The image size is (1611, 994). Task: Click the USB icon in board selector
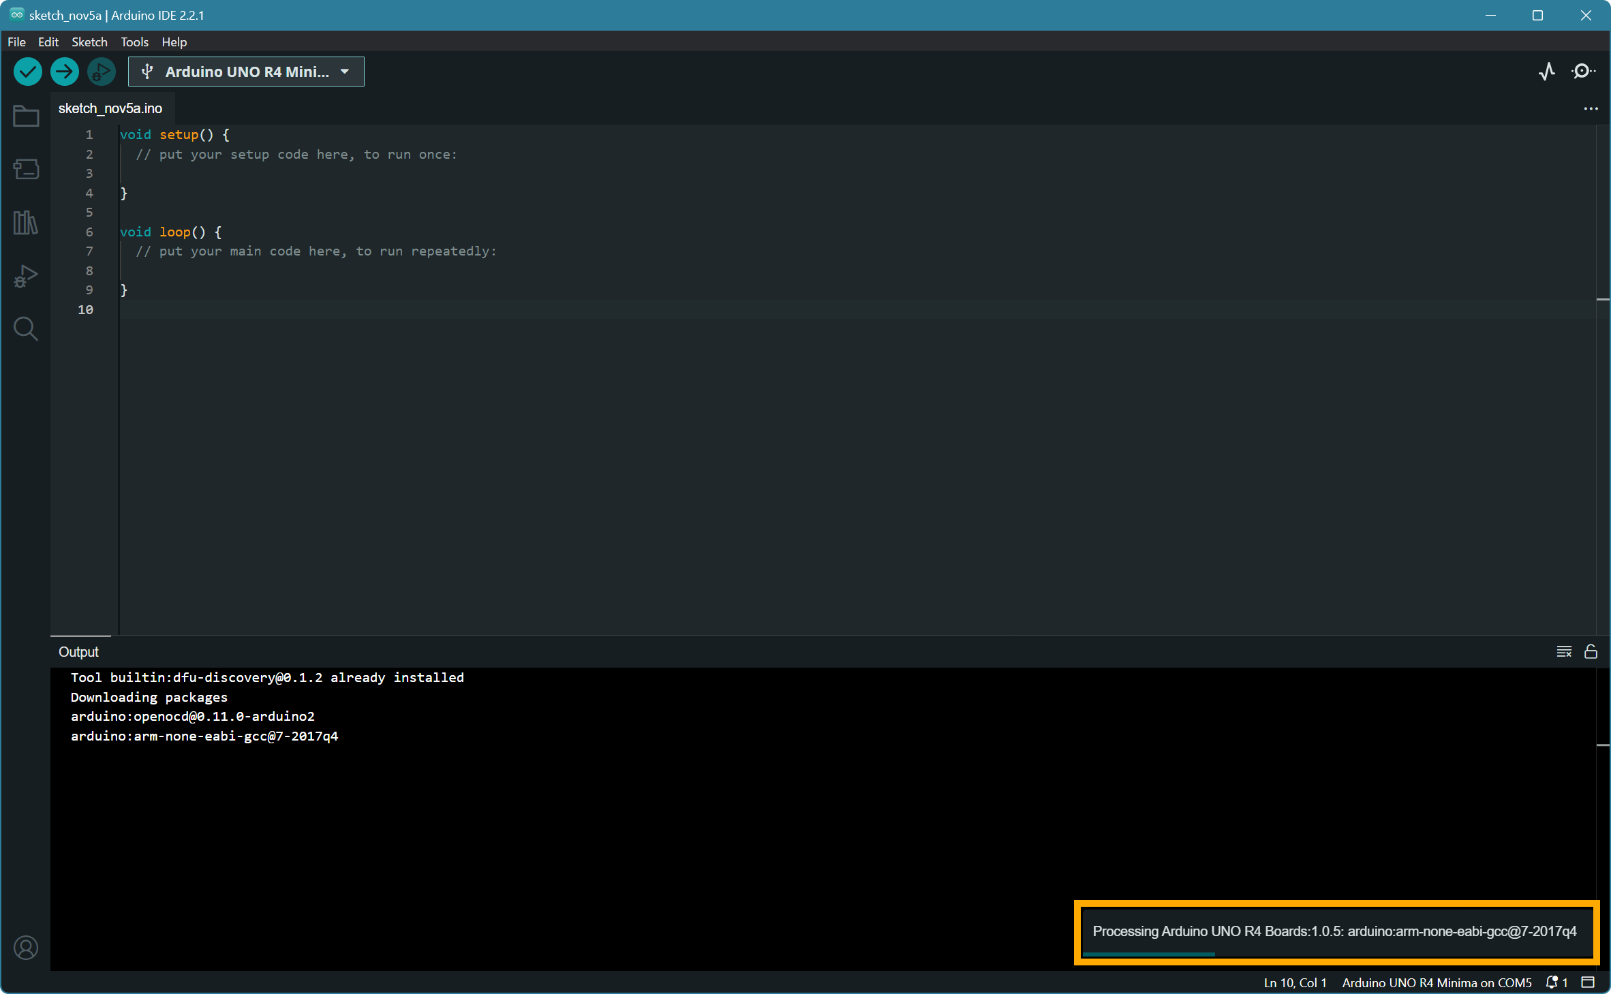point(147,72)
